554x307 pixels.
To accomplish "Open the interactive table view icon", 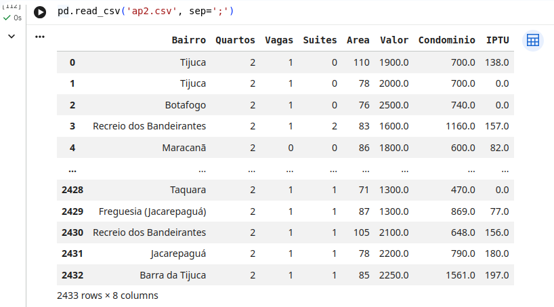I will point(533,40).
